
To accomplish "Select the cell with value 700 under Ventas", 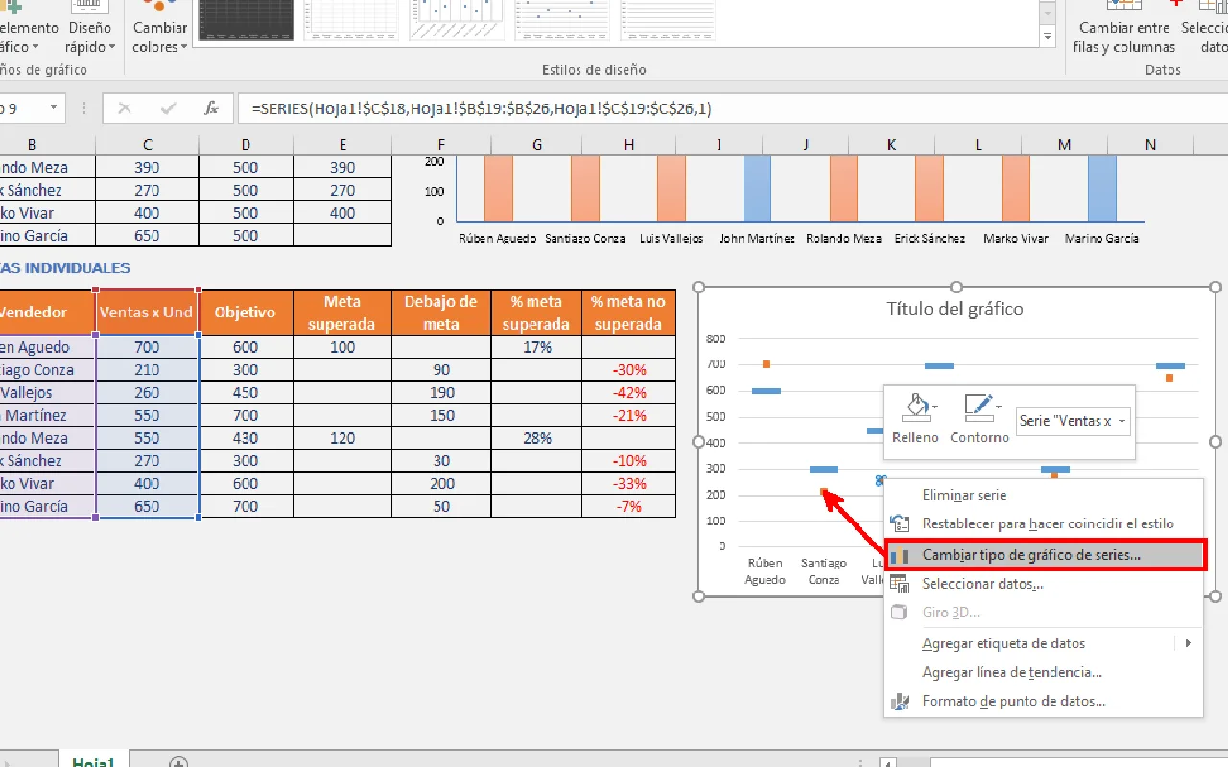I will [x=148, y=347].
